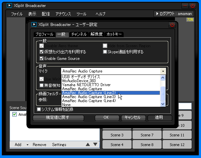Open the ファイル menu
Screen dimensions: 201x158
[x=17, y=14]
